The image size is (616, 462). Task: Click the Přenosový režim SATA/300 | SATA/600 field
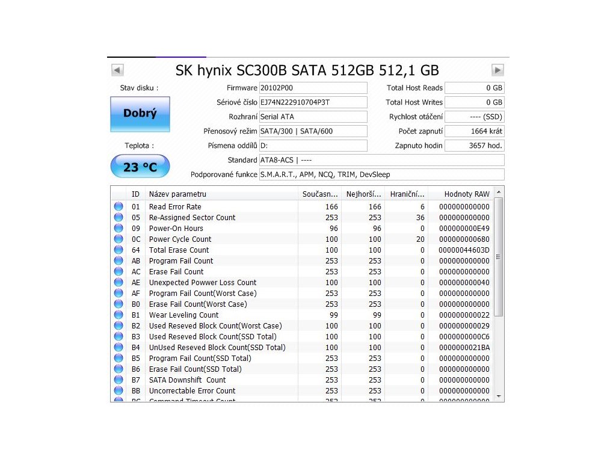(313, 131)
